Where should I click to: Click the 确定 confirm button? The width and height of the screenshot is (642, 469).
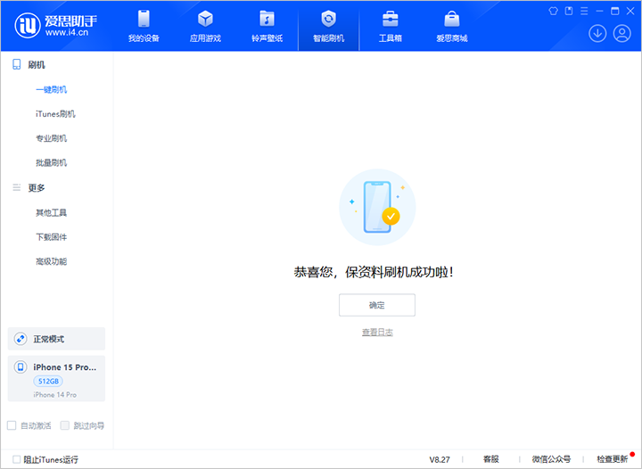coord(377,305)
